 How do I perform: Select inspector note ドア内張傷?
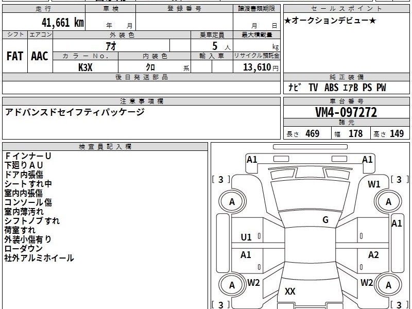tap(24, 174)
